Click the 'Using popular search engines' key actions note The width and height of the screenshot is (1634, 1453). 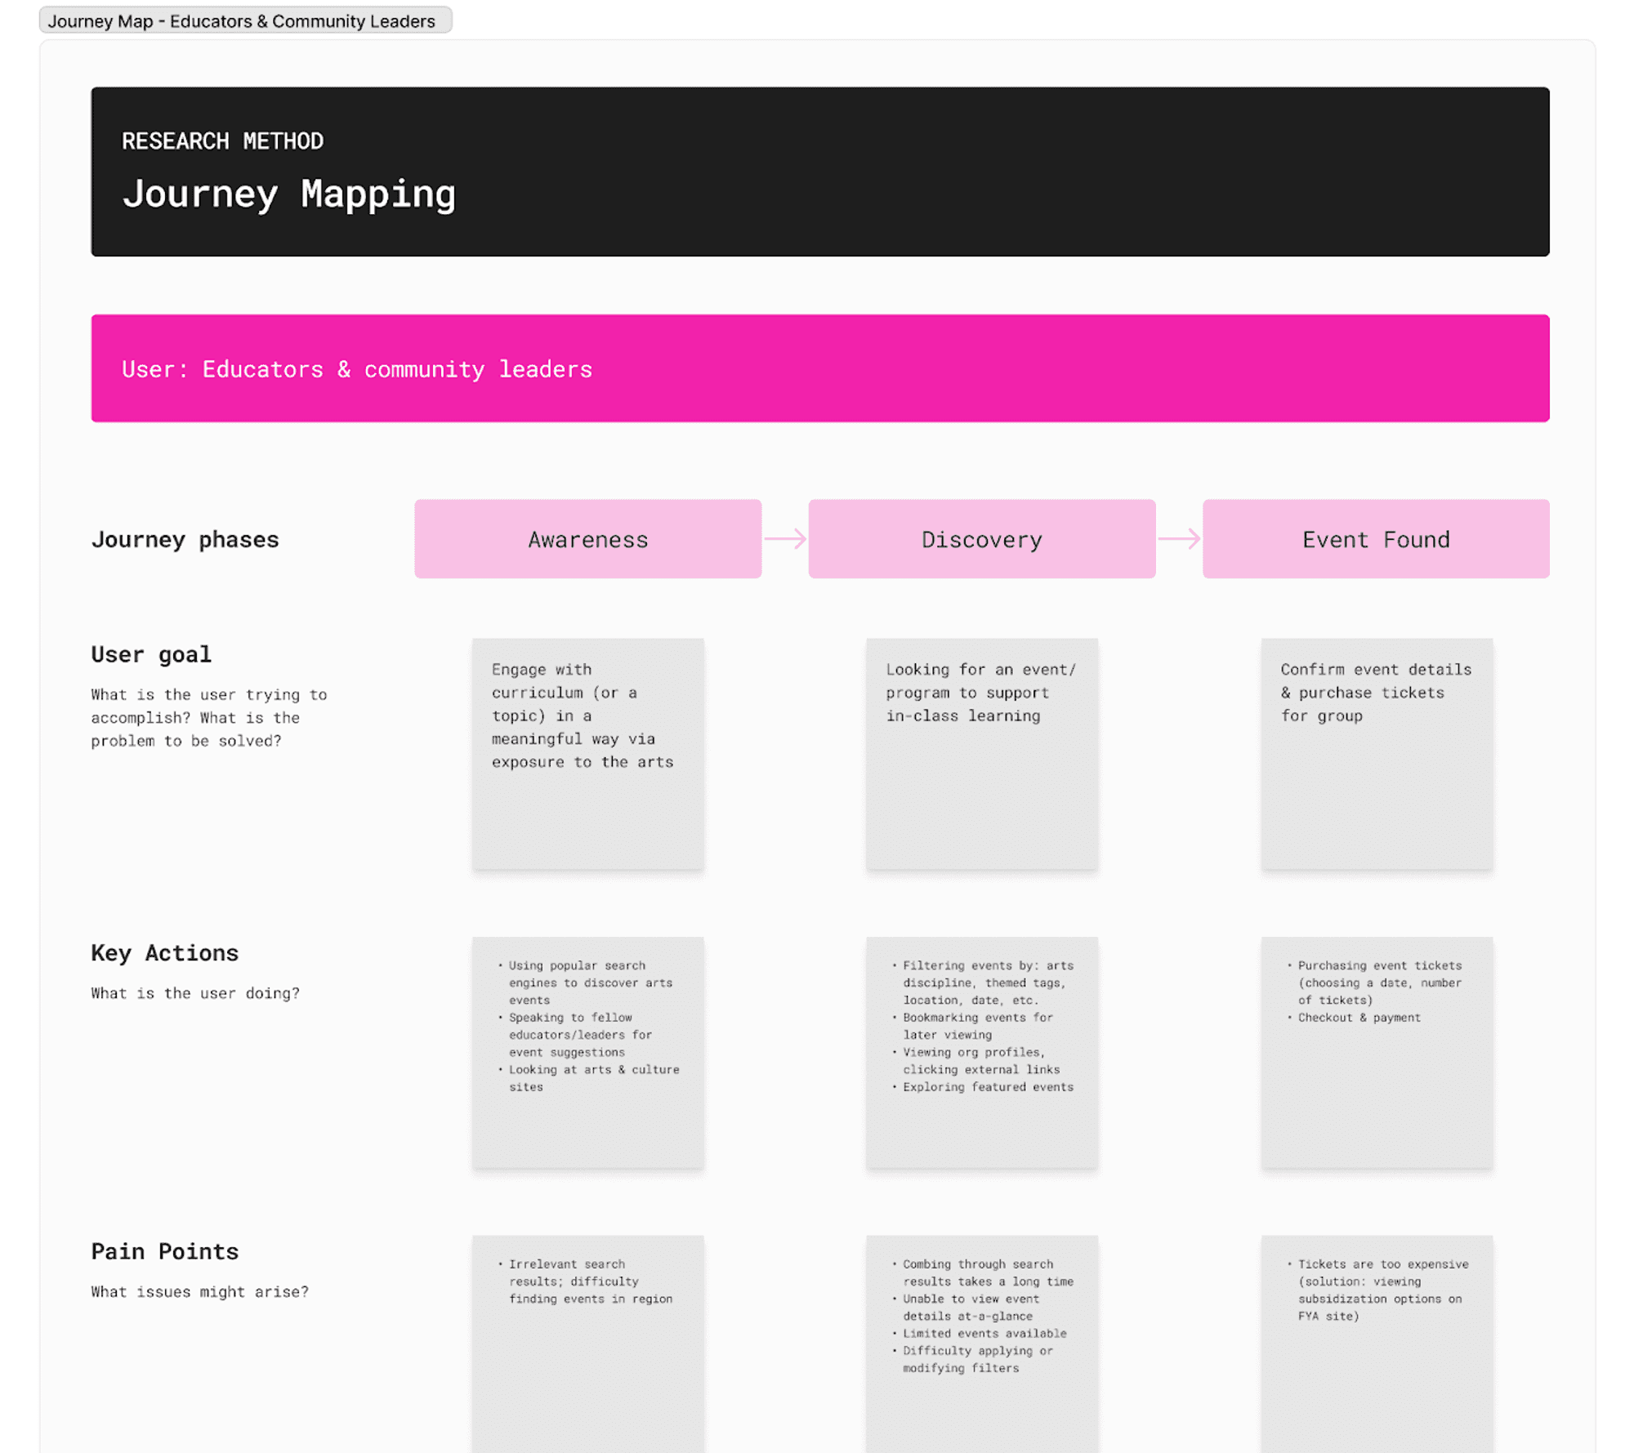tap(587, 1052)
